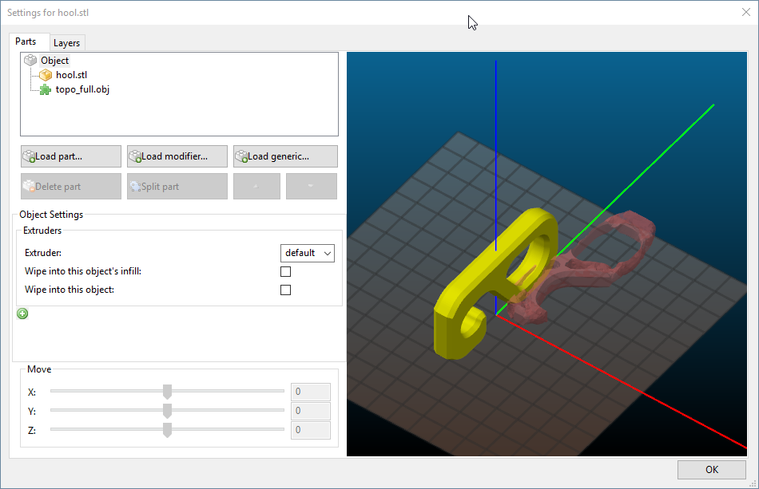Click the Delete part button
This screenshot has width=759, height=489.
tap(71, 187)
